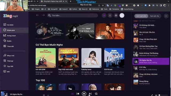Viewport: 171px width, 96px height.
Task: Click the Catchy tune title link
Action: coord(86,69)
